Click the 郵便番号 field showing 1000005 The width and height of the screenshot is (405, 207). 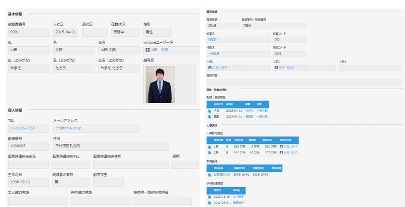tap(28, 147)
